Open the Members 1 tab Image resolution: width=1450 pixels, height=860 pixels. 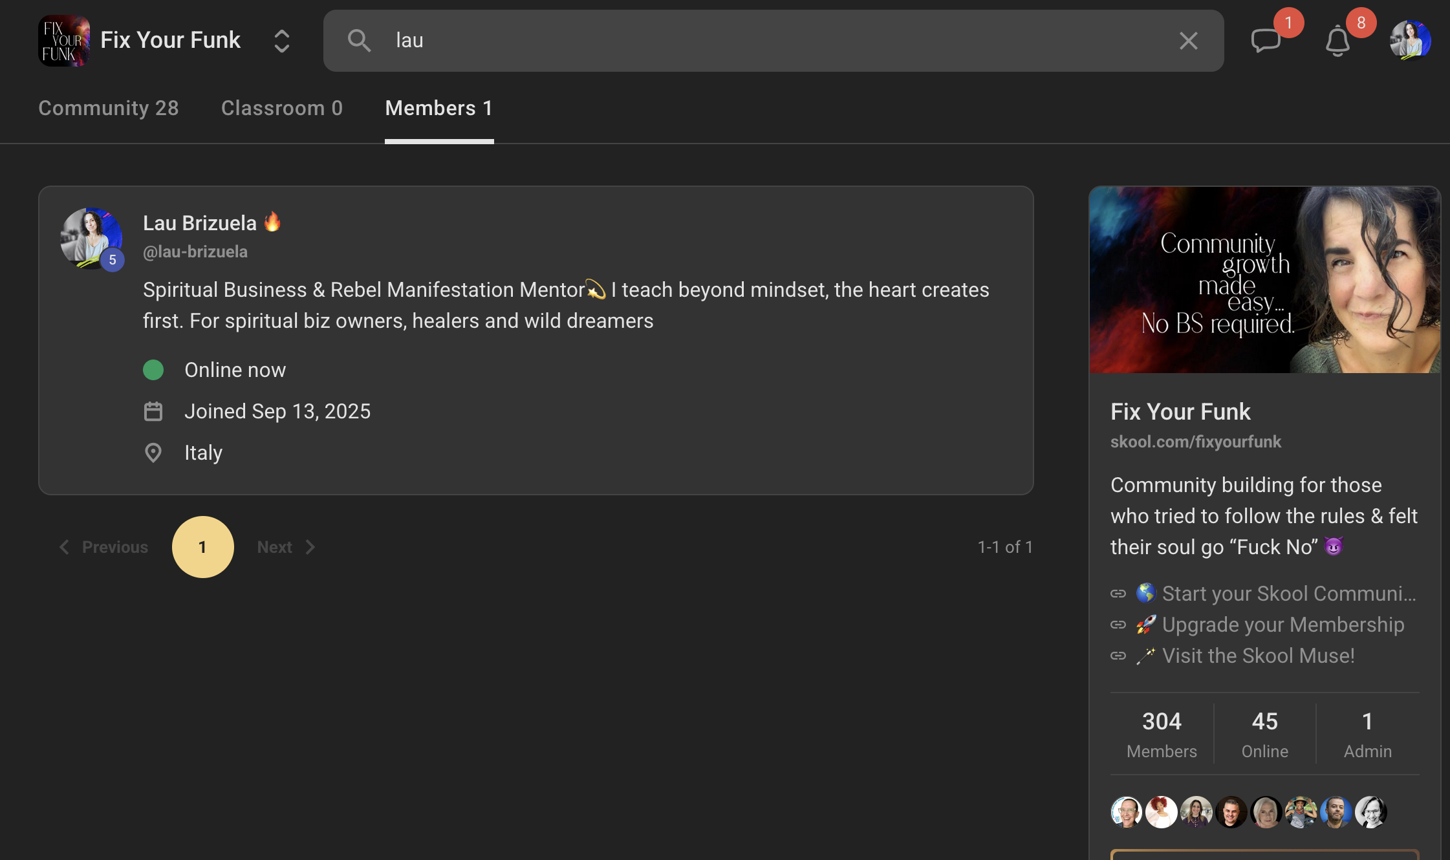pyautogui.click(x=438, y=108)
